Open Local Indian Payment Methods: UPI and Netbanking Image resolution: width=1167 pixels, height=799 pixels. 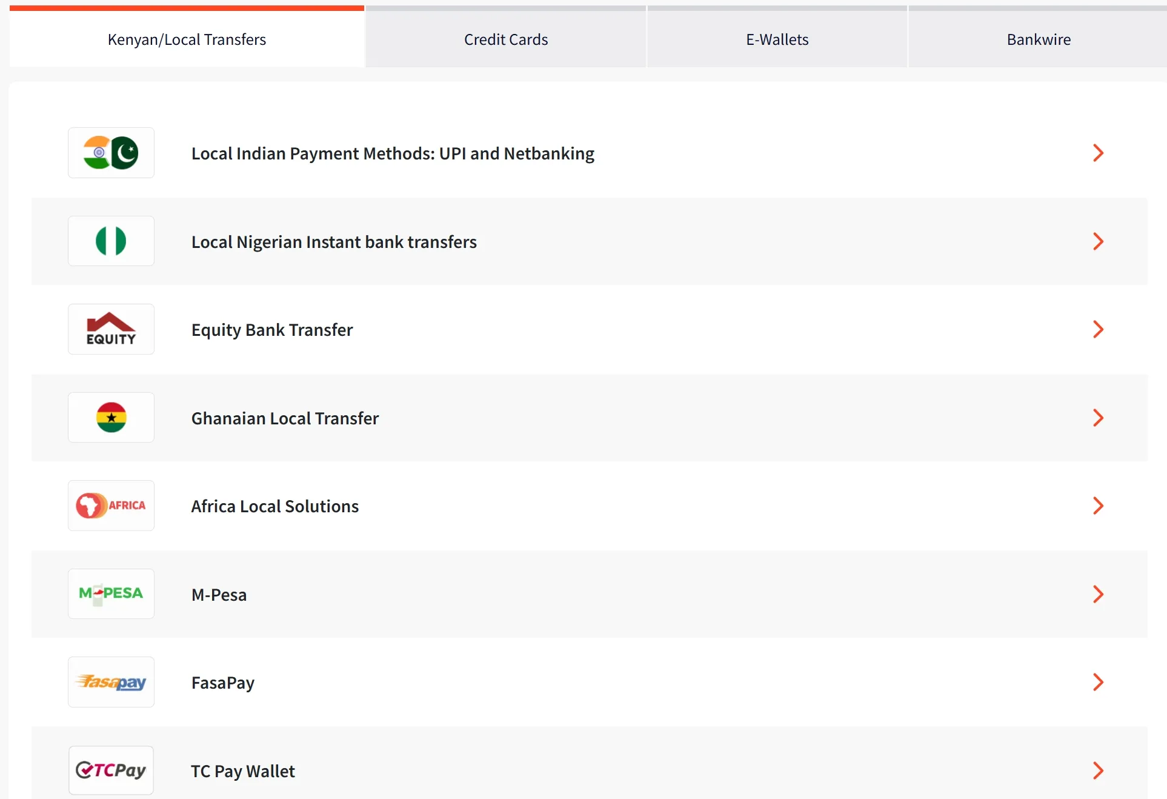393,153
